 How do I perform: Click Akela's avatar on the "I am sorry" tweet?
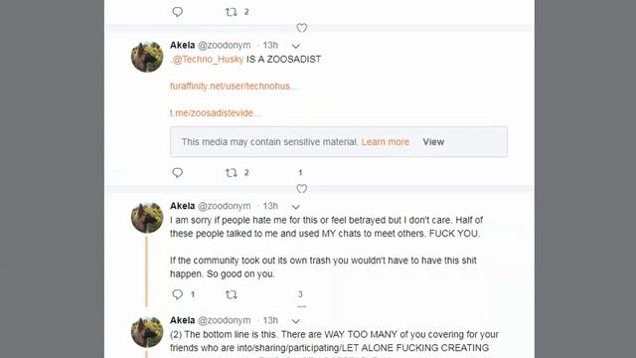[x=147, y=218]
